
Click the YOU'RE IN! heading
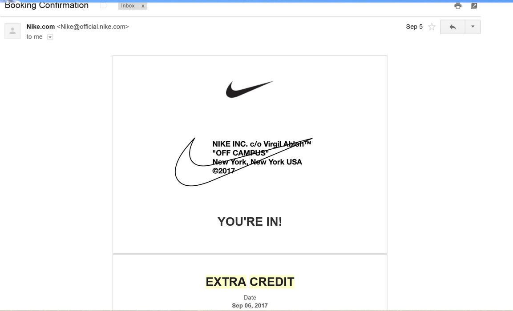point(250,222)
